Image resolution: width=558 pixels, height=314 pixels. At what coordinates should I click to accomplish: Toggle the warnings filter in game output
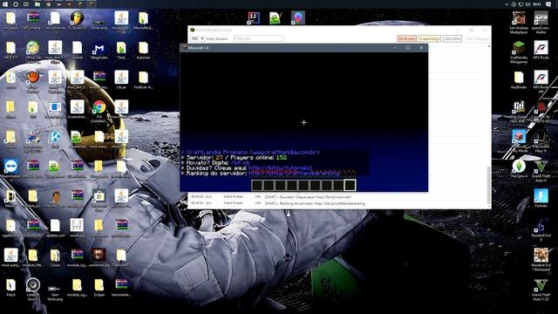[430, 38]
